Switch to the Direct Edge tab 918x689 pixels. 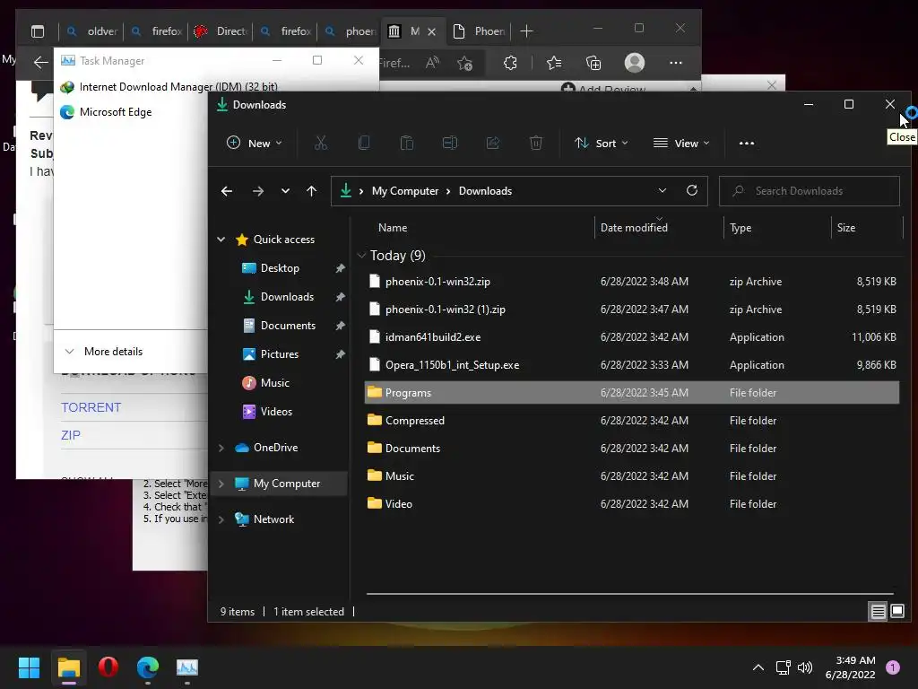[x=221, y=31]
